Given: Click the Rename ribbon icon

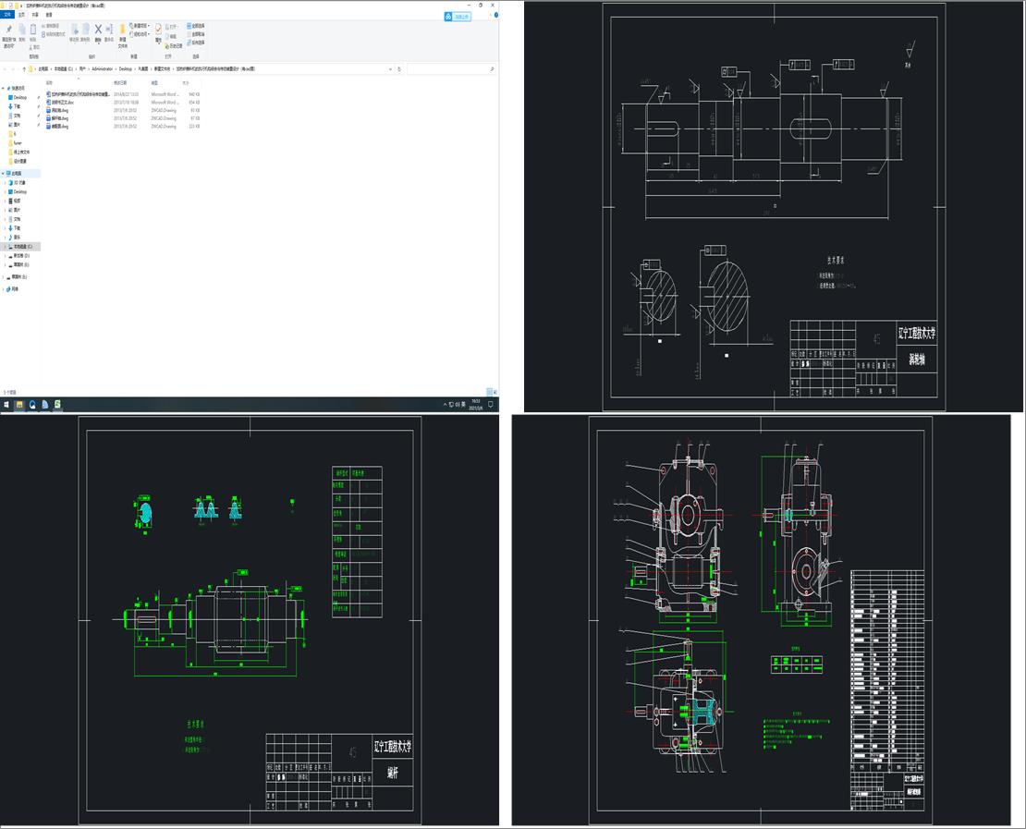Looking at the screenshot, I should coord(109,30).
